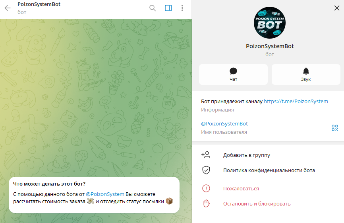Show the QR code for the username
Viewport: 344px width, 223px height.
pos(335,128)
